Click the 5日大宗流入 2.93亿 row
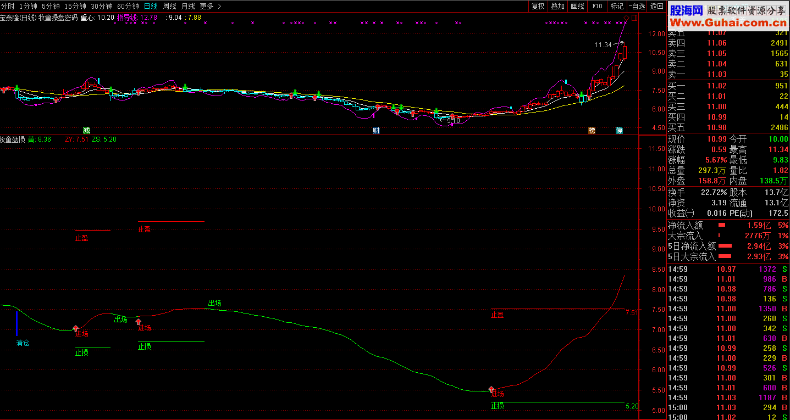The height and width of the screenshot is (420, 790). (x=728, y=256)
